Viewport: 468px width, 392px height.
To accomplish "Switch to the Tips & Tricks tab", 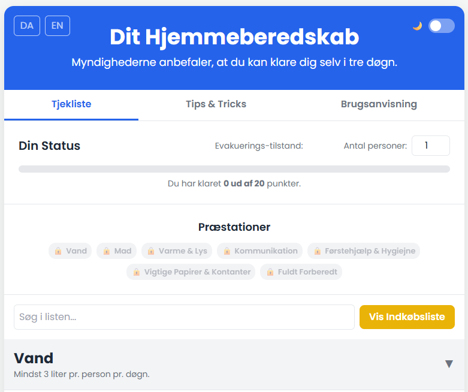I will (216, 104).
